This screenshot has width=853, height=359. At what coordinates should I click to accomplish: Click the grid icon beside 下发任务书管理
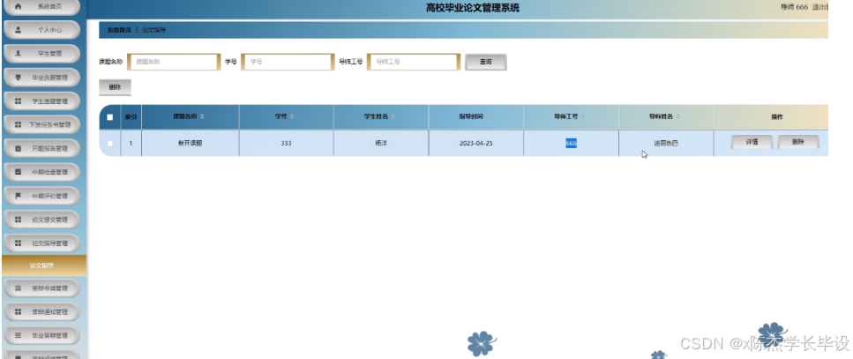[x=18, y=124]
